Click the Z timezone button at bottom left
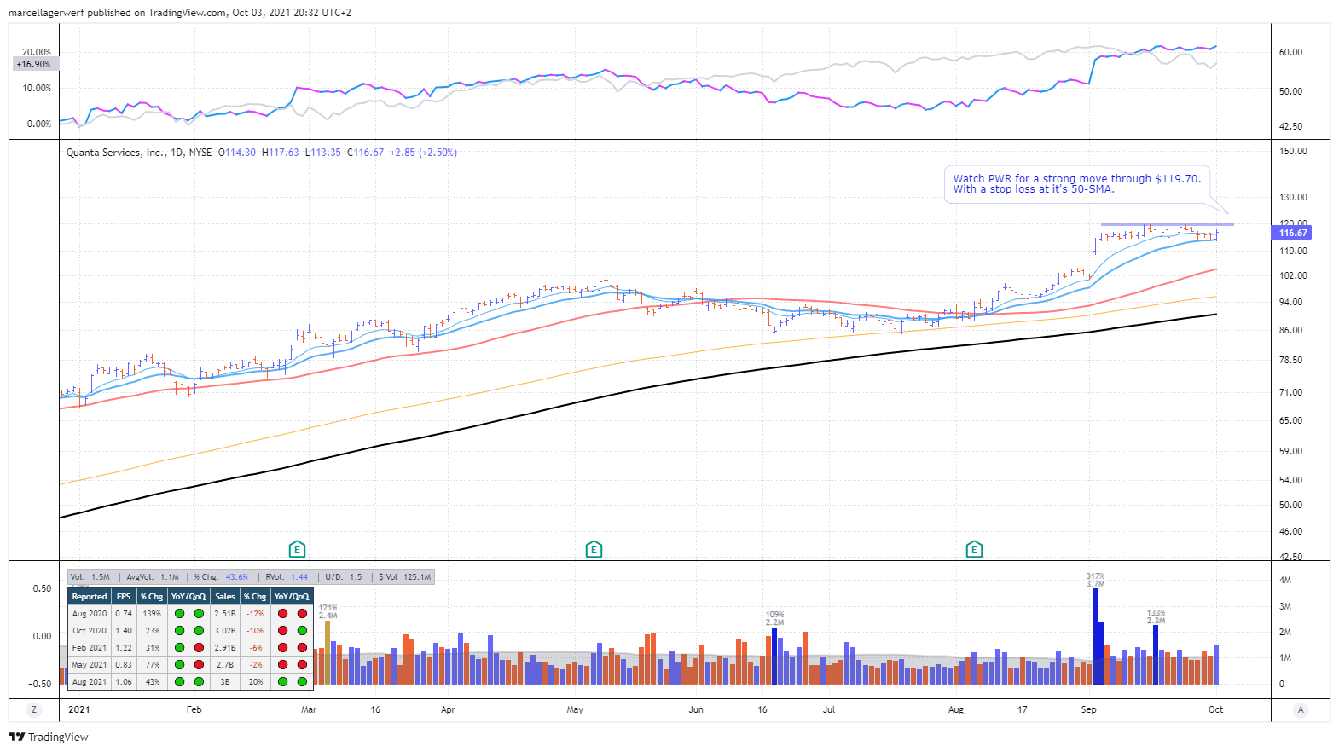 pos(34,709)
